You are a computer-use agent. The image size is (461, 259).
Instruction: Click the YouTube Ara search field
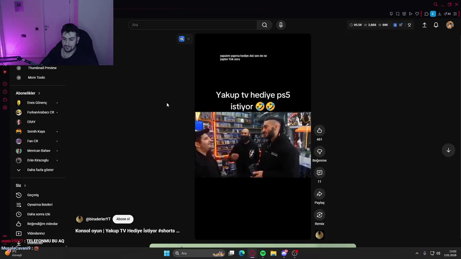click(193, 25)
